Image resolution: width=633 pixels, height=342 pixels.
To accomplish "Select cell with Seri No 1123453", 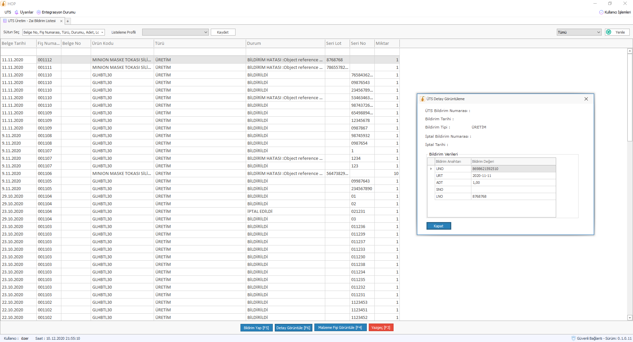I will point(362,302).
